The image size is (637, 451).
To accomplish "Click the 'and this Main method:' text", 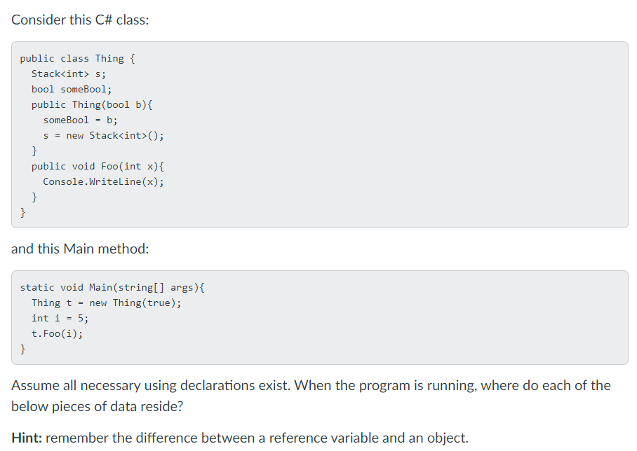I will click(x=80, y=249).
